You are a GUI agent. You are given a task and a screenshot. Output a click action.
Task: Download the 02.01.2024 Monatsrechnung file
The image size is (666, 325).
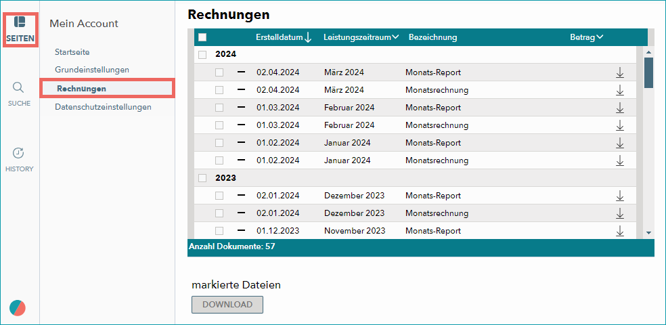[620, 213]
